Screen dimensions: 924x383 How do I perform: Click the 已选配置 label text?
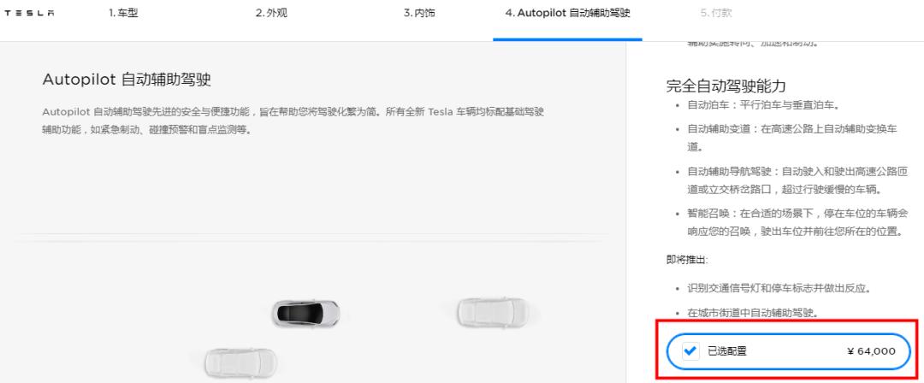(726, 351)
